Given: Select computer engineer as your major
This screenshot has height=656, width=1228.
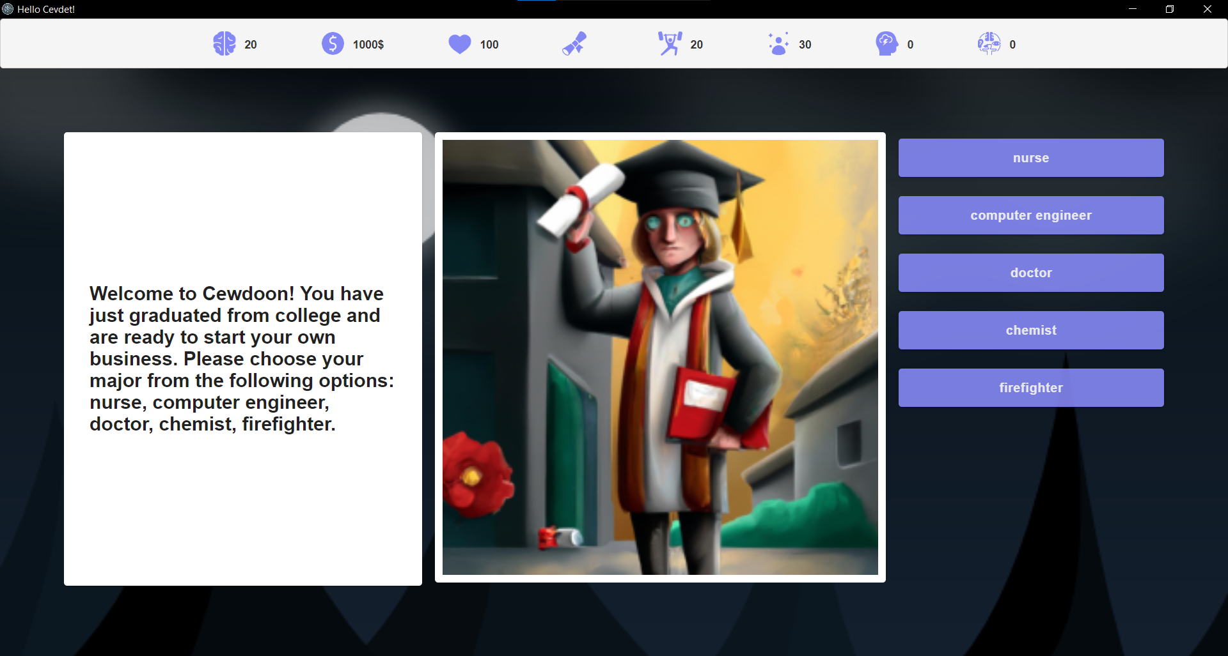Looking at the screenshot, I should 1031,215.
